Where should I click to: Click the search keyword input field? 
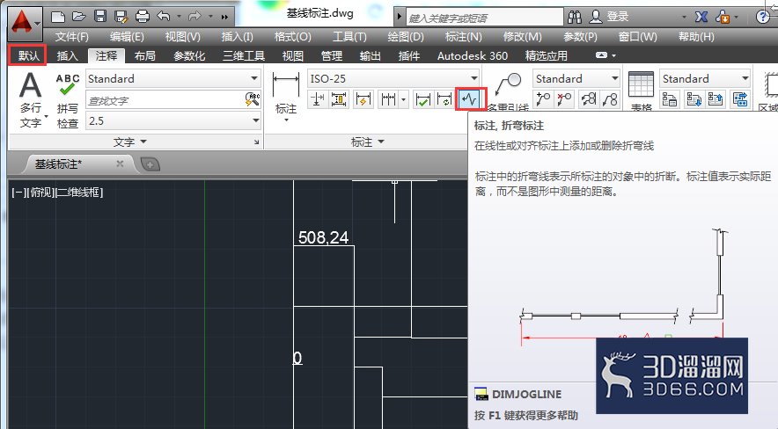click(484, 18)
